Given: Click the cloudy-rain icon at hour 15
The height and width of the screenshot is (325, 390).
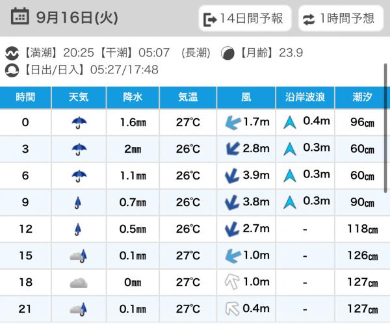Looking at the screenshot, I should point(79,255).
